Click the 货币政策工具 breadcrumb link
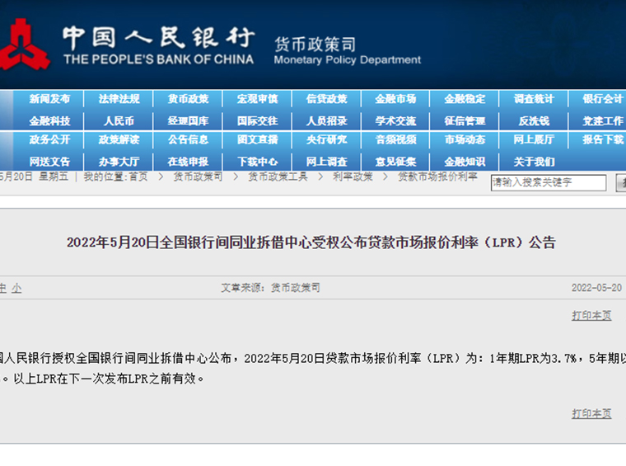The image size is (626, 466). [x=278, y=177]
